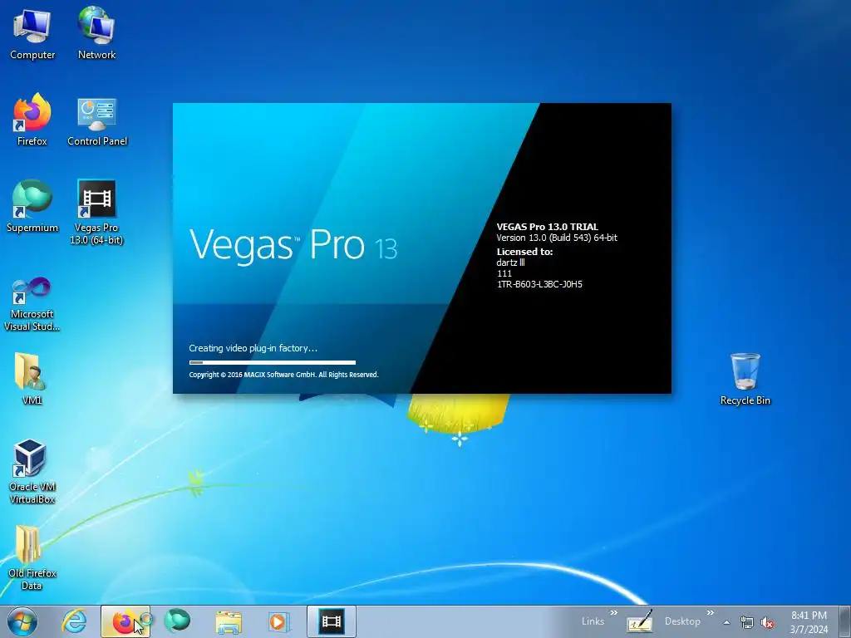Screen dimensions: 851x638
Task: Click the Desktop toolbar label
Action: [682, 621]
